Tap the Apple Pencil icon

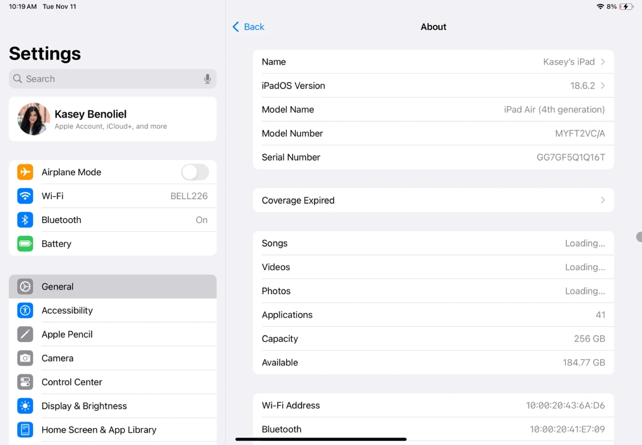point(25,334)
